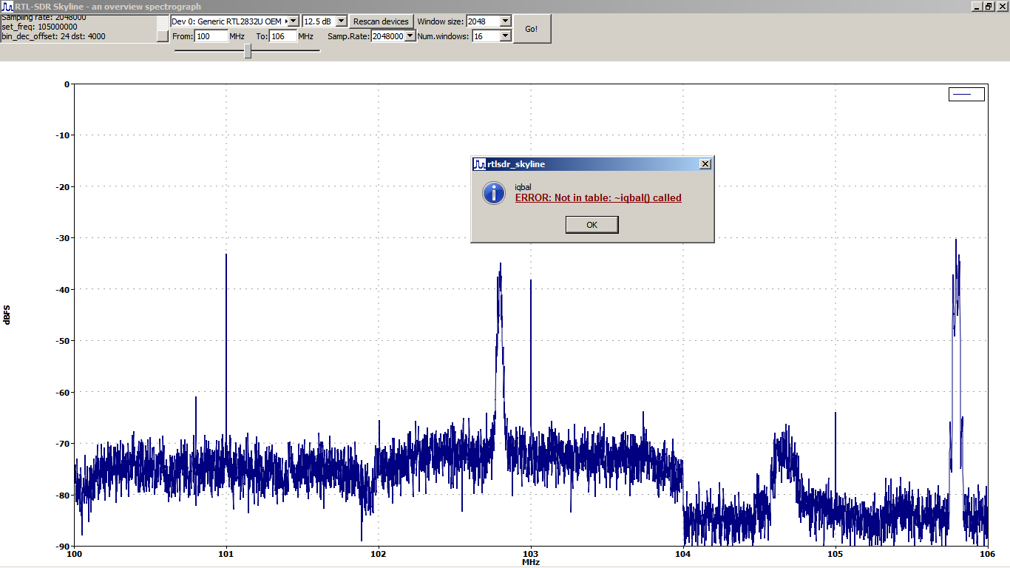Restore down the main application window
The height and width of the screenshot is (568, 1010).
click(x=989, y=6)
